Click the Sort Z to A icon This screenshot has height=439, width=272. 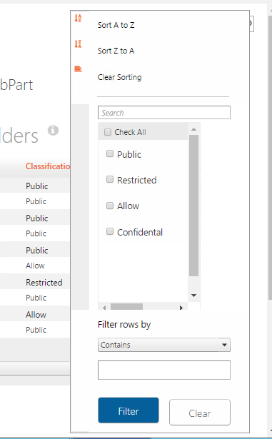[x=78, y=44]
